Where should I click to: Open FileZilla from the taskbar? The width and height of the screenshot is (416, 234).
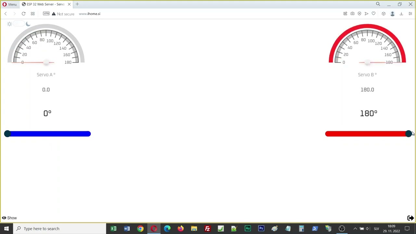pos(207,228)
